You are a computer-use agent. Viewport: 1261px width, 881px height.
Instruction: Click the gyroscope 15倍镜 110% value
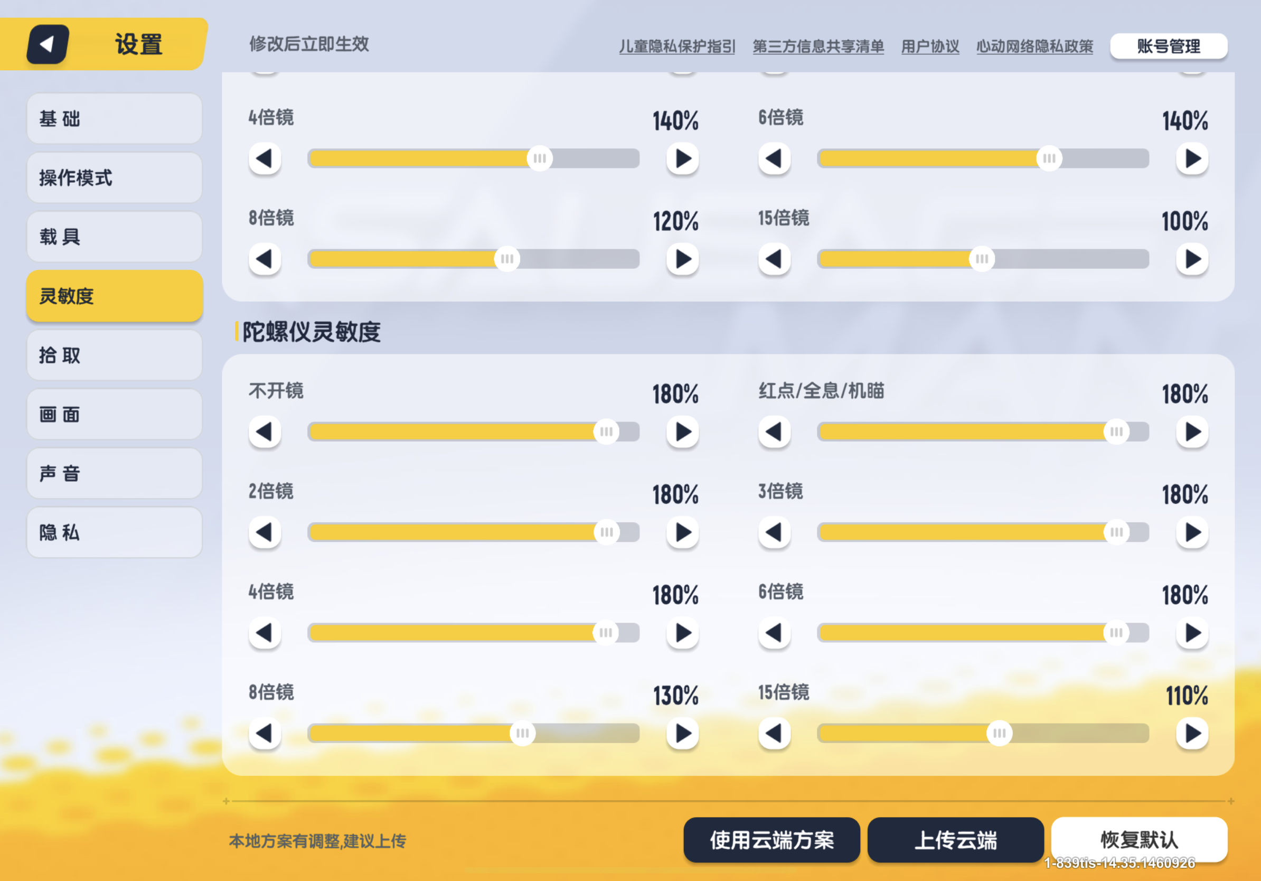1187,696
